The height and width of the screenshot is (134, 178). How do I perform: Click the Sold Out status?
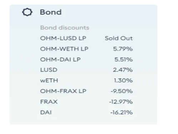[x=119, y=38]
